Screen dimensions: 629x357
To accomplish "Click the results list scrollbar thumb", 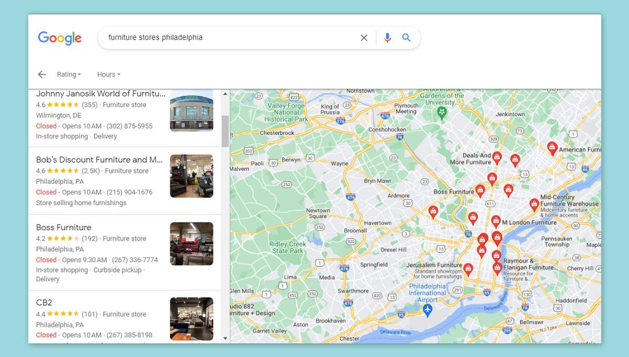I will click(x=225, y=131).
